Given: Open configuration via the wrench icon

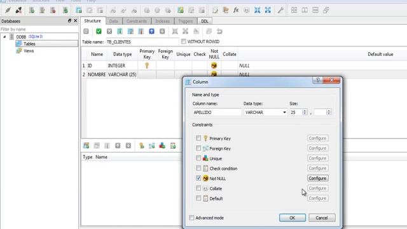Looking at the screenshot, I should point(280,10).
